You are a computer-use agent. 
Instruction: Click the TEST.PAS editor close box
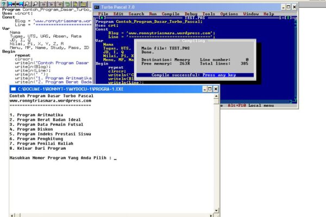(101, 17)
